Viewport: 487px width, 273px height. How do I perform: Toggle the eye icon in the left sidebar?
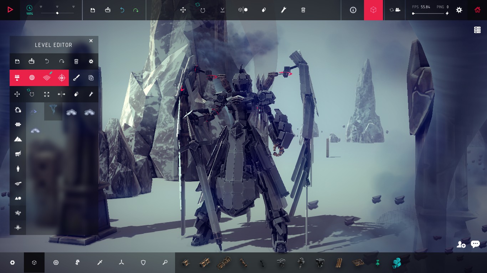pyautogui.click(x=18, y=184)
